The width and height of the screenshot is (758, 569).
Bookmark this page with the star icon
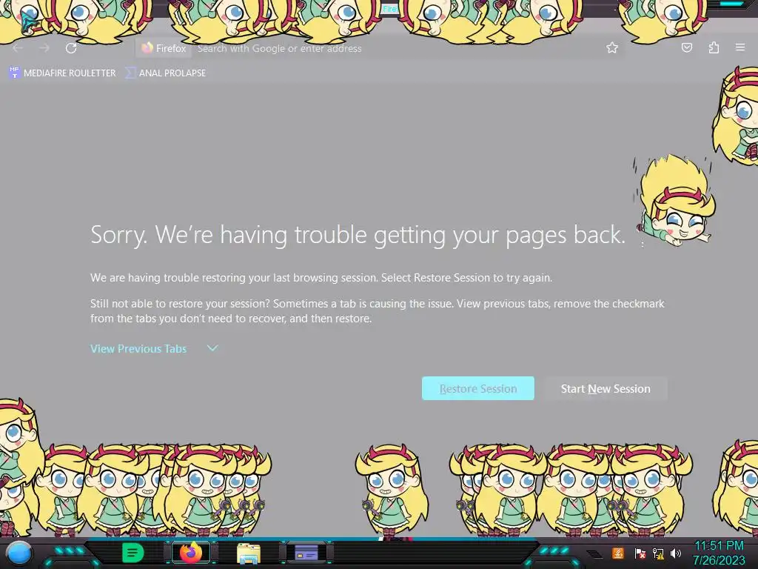pos(612,47)
